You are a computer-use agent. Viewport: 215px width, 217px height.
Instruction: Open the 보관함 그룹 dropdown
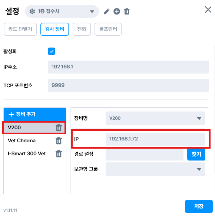tap(155, 169)
